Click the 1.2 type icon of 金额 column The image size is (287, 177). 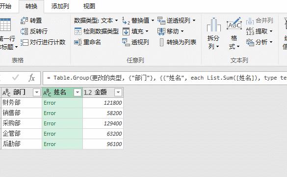tap(88, 92)
